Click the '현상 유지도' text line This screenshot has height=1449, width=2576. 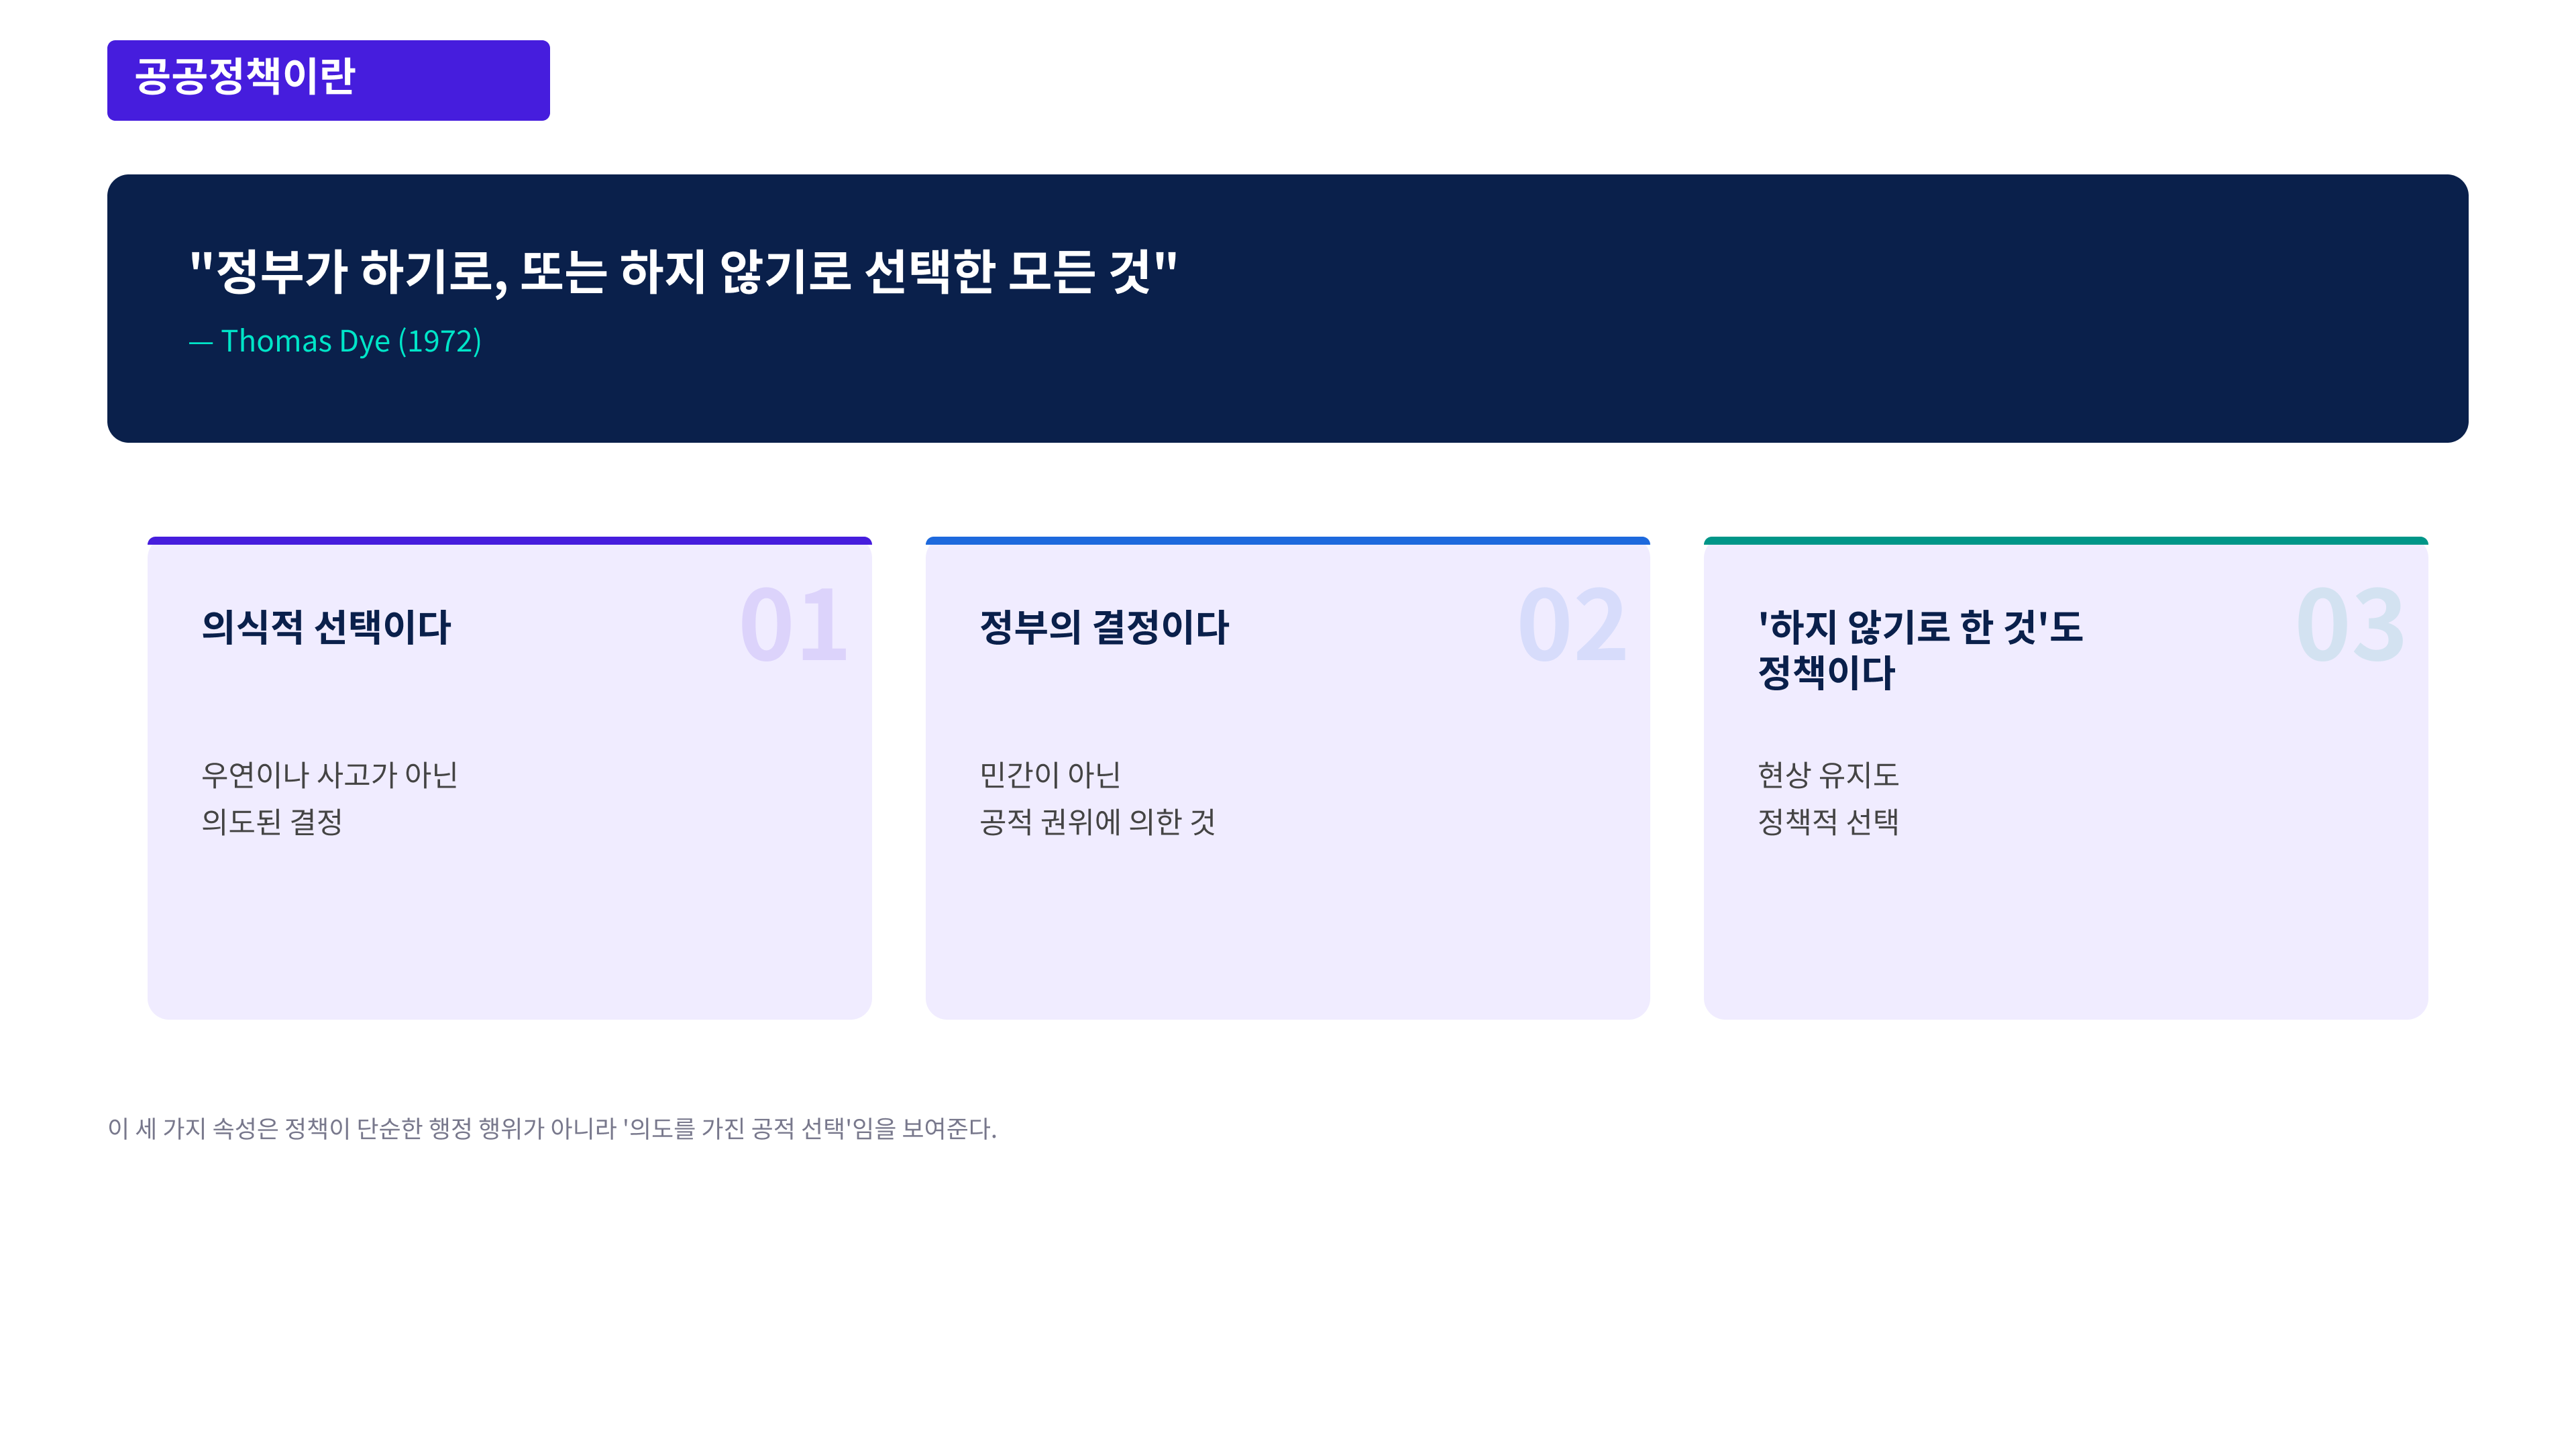(1828, 775)
